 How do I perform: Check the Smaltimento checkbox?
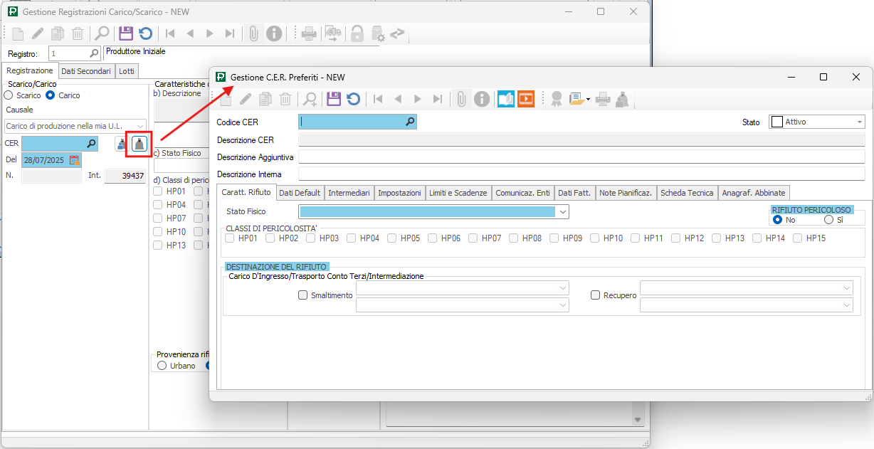click(303, 295)
